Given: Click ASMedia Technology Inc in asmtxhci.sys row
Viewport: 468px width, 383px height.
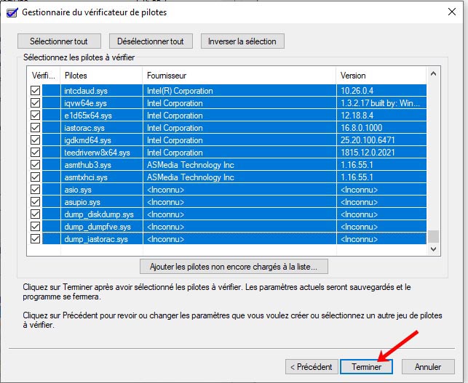Looking at the screenshot, I should coord(190,177).
